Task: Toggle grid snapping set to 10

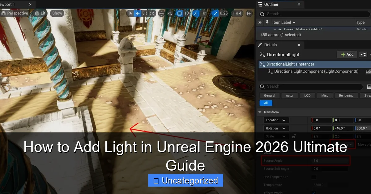Action: click(180, 14)
